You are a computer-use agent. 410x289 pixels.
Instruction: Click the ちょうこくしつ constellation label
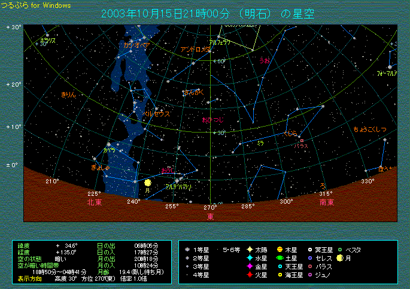tap(370, 129)
